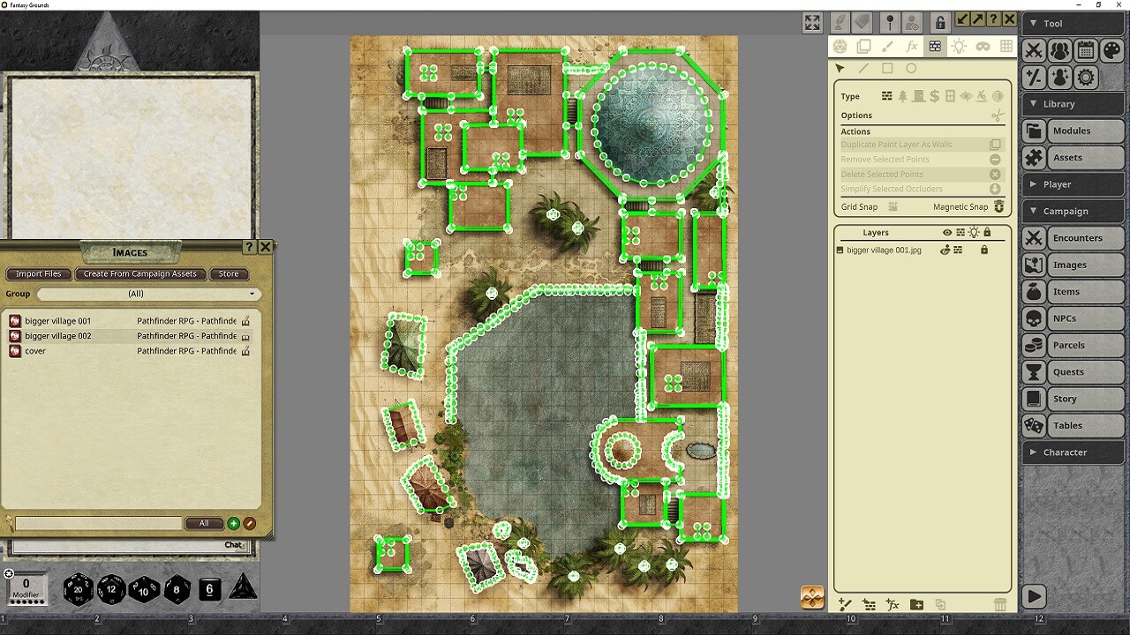Viewport: 1130px width, 635px height.
Task: Click the search field in the Images window
Action: click(97, 523)
